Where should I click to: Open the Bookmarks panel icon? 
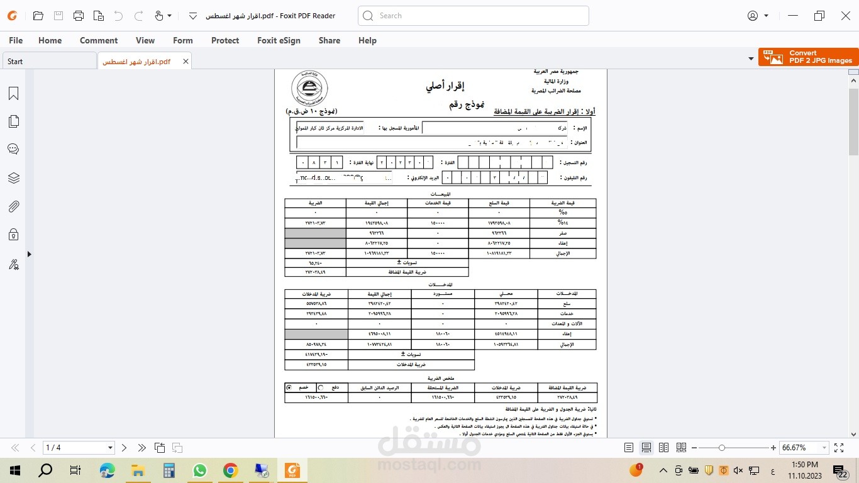pyautogui.click(x=13, y=94)
